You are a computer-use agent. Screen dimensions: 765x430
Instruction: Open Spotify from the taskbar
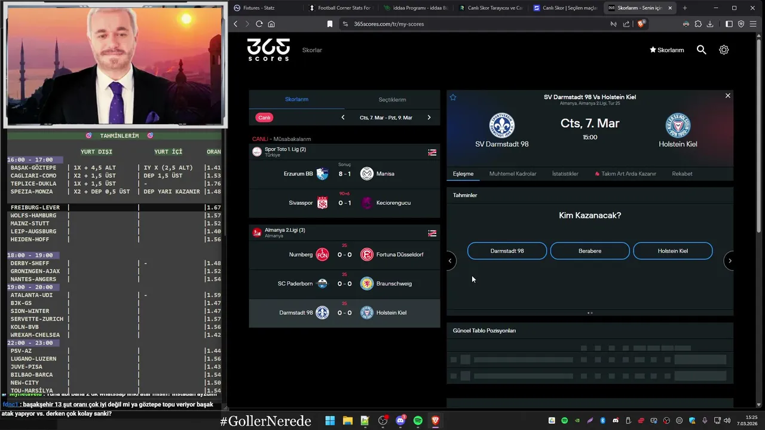(x=418, y=421)
